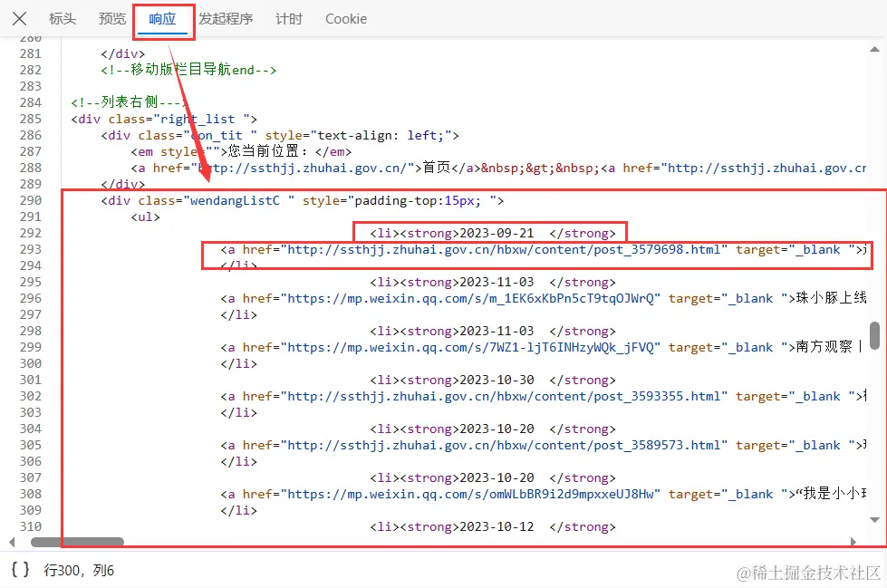The image size is (887, 588).
Task: Switch to the 标头 tab
Action: (63, 19)
